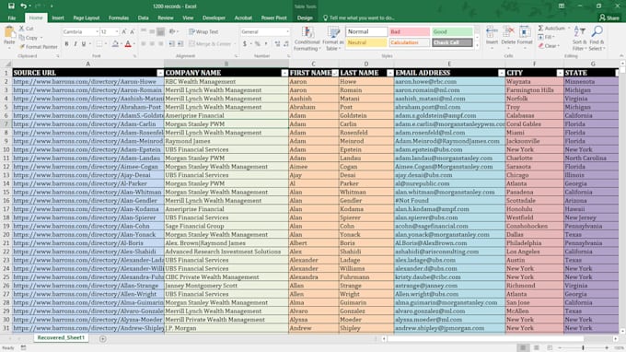
Task: Open the EMAIL ADDRESS filter dropdown
Action: click(x=502, y=73)
